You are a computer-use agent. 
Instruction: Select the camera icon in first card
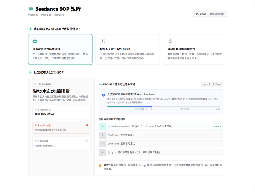click(x=35, y=41)
